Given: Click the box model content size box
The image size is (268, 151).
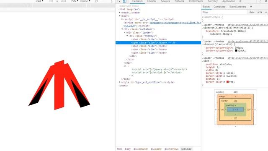Looking at the screenshot, I should pos(235,109).
